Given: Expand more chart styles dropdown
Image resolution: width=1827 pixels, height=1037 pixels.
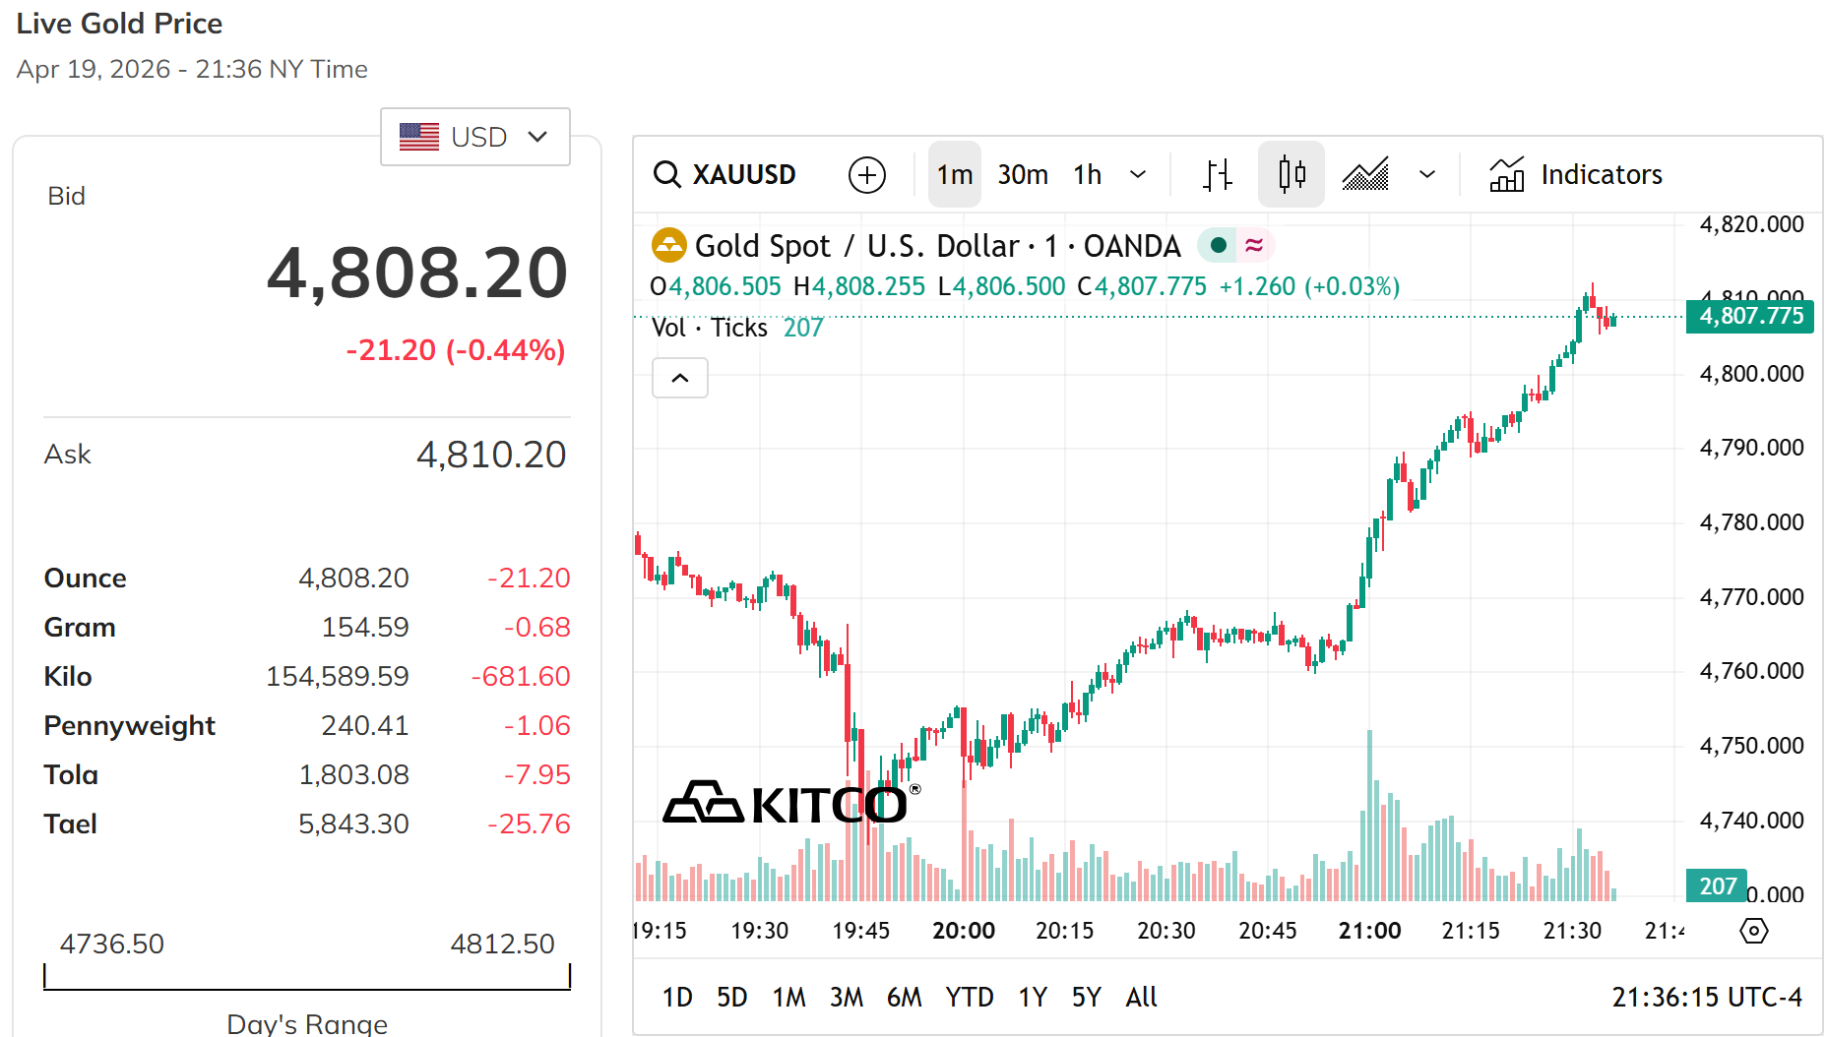Looking at the screenshot, I should click(1426, 175).
